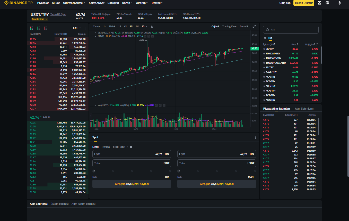Favorite the 0G/TRY pair star
The image size is (349, 221).
pos(264,49)
